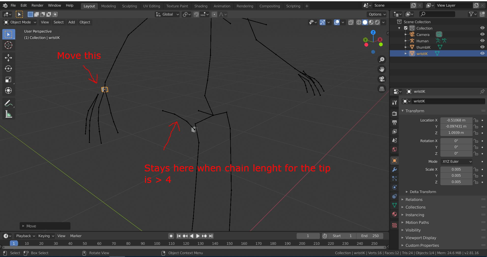Select the Measure tool
Image resolution: width=487 pixels, height=257 pixels.
tap(8, 114)
